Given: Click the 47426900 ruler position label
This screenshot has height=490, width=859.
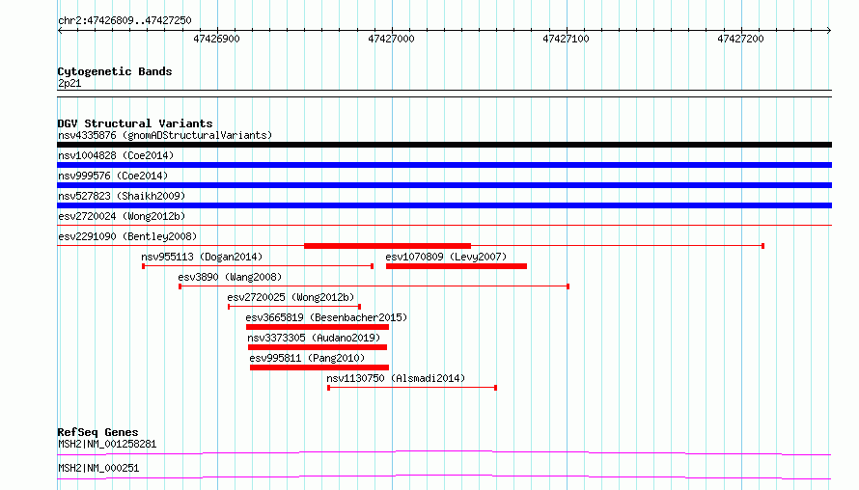Looking at the screenshot, I should (216, 39).
